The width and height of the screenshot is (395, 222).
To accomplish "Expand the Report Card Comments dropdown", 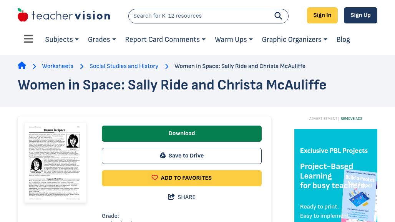I will click(x=165, y=40).
